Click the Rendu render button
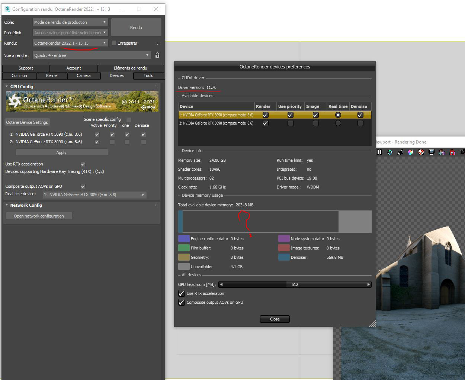This screenshot has width=465, height=380. (136, 28)
